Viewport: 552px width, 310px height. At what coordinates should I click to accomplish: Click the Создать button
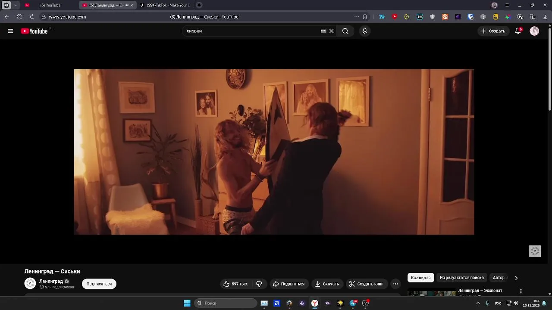[493, 31]
